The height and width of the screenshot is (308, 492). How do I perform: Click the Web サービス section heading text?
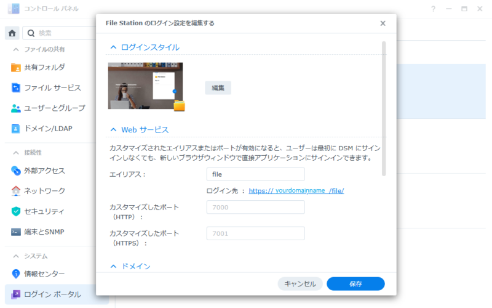145,130
